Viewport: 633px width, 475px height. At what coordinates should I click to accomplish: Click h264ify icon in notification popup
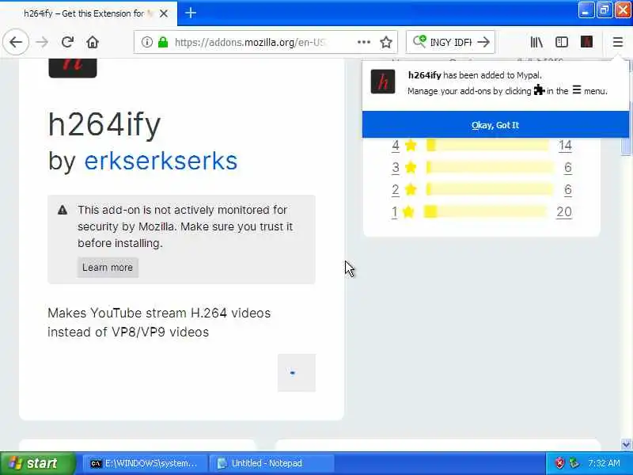coord(383,82)
